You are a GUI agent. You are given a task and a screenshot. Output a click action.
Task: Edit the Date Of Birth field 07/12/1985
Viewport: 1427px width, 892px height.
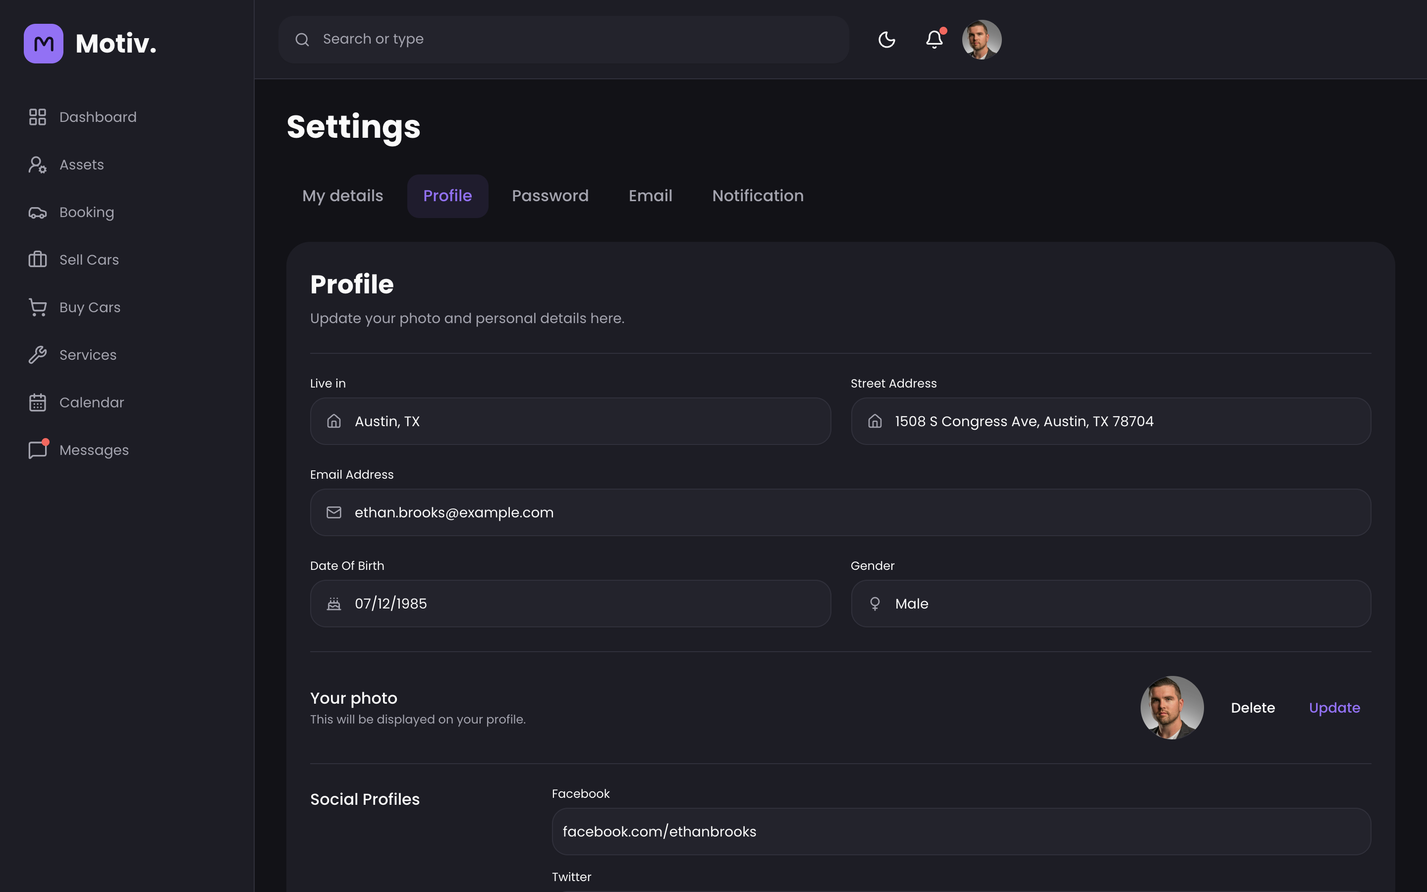570,604
